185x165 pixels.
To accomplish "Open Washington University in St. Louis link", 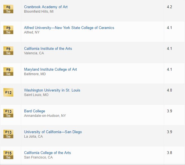I will [x=52, y=90].
